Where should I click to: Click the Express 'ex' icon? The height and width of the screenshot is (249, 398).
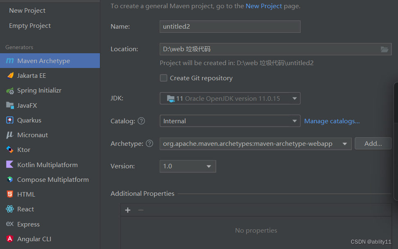pos(10,224)
